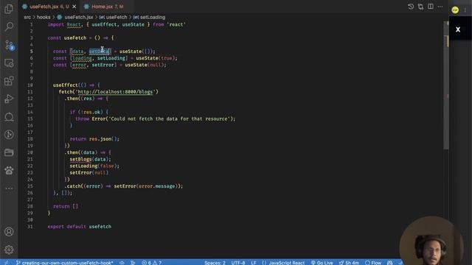Click the git branch name in status bar

coord(65,263)
